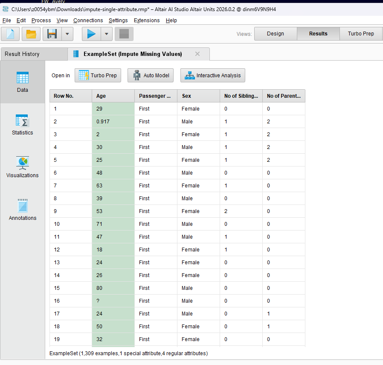Click the ExampleSet summary text at the bottom
The height and width of the screenshot is (365, 383).
pos(128,353)
